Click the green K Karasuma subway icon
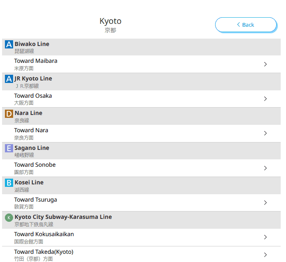Viewport: 286px width, 262px height. [9, 218]
